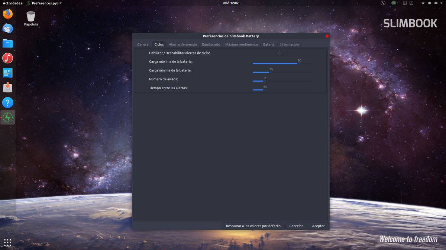Click Restaurar a los valores por defecto

tap(253, 226)
